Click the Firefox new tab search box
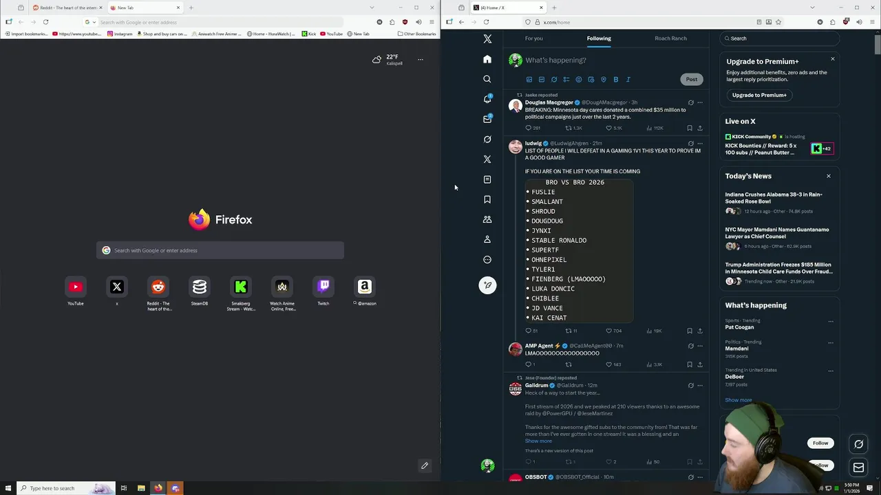 [220, 250]
